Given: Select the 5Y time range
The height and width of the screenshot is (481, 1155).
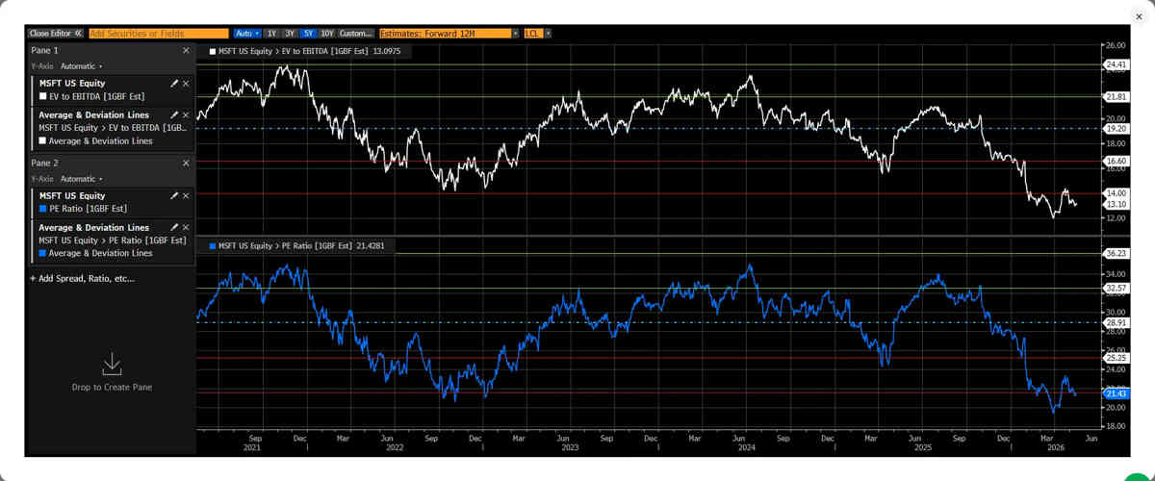Looking at the screenshot, I should tap(308, 33).
